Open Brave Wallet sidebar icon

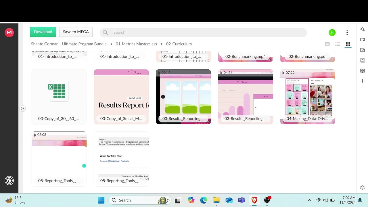click(x=362, y=50)
